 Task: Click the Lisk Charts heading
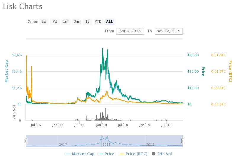(x=23, y=7)
